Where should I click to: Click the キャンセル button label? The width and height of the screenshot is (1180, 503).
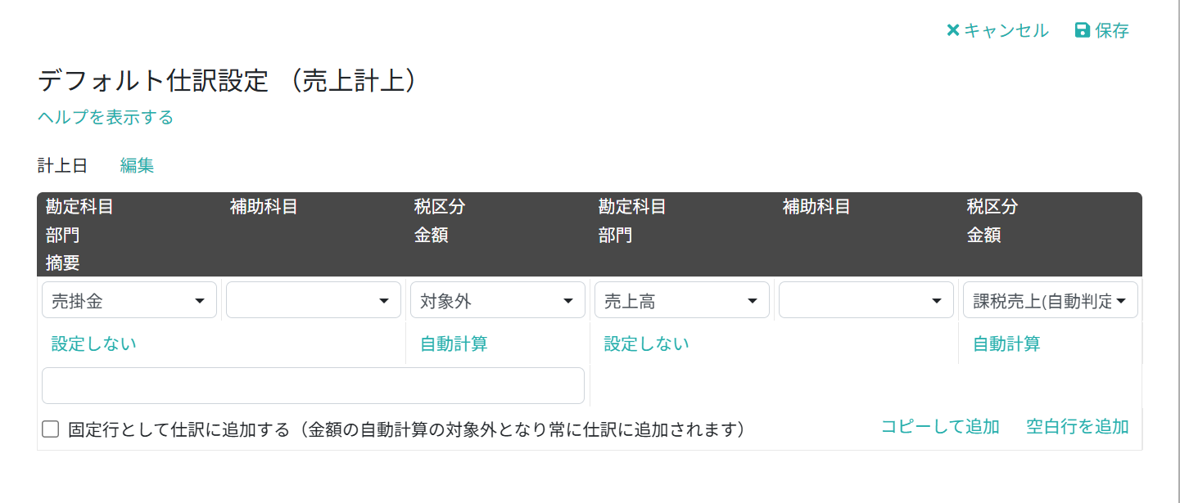1006,30
